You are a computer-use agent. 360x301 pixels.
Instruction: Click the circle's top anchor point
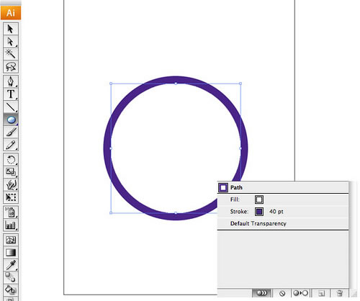click(176, 84)
